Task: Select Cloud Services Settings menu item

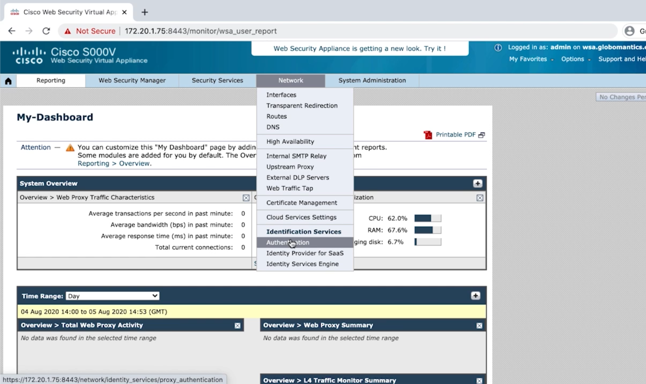Action: click(x=305, y=217)
